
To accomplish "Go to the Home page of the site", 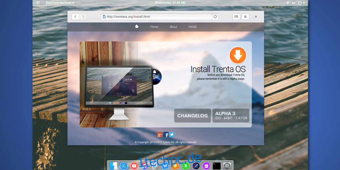I will coord(154,27).
